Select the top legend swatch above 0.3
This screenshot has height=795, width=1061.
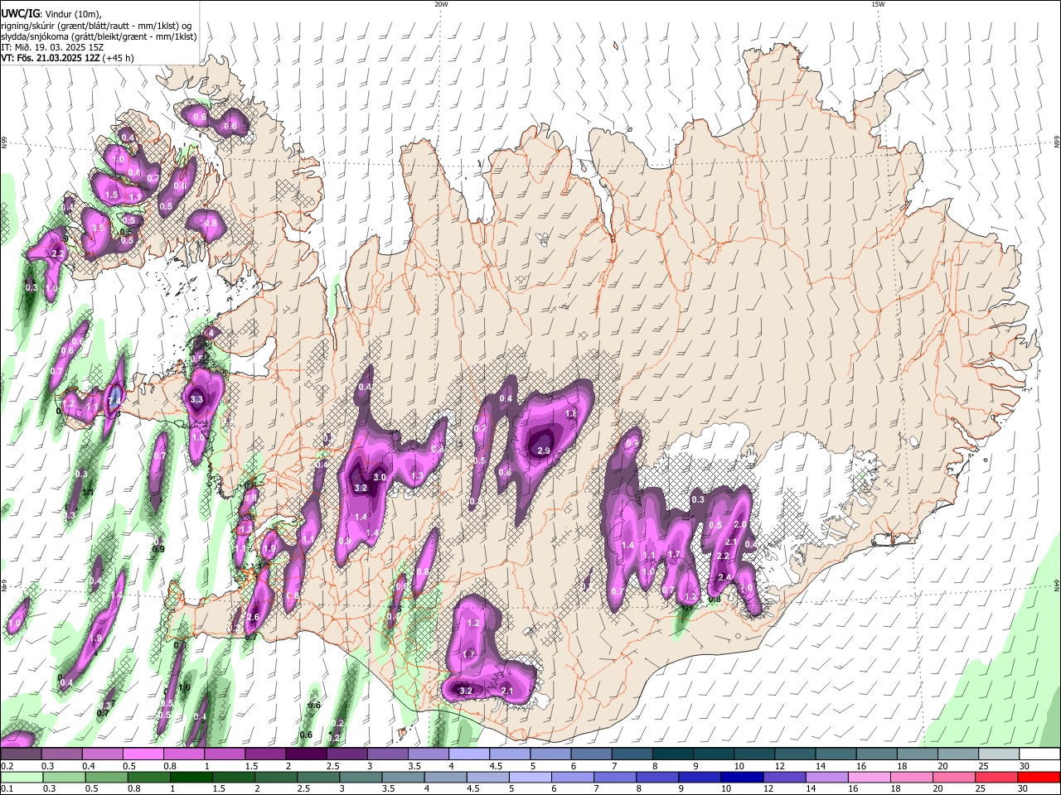pyautogui.click(x=61, y=754)
